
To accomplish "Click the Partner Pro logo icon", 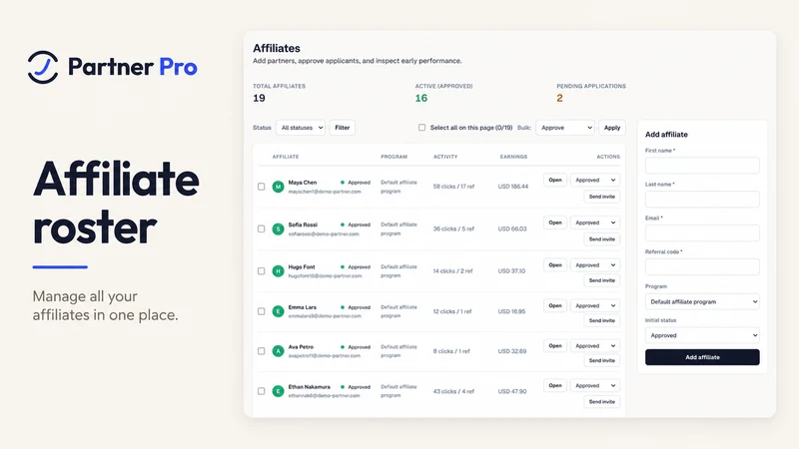I will pos(43,67).
